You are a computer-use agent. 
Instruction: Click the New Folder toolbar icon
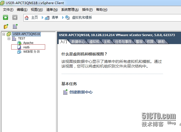6,26
